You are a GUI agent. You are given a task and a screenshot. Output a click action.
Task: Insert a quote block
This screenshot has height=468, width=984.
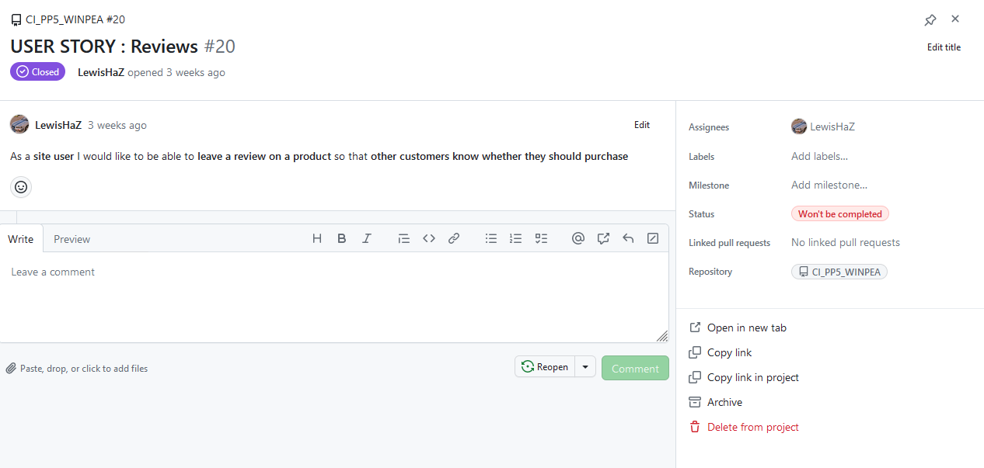point(403,239)
